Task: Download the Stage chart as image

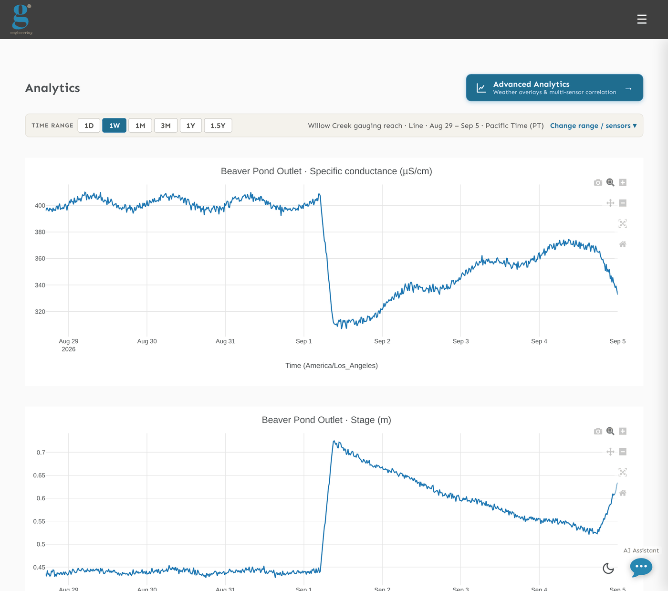Action: pyautogui.click(x=598, y=431)
